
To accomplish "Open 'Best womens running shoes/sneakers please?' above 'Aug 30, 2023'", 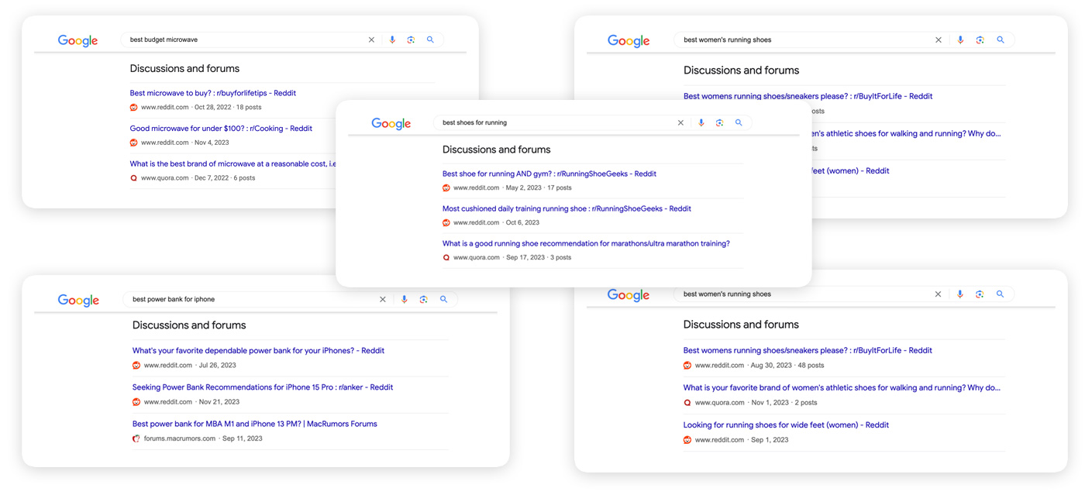I will [808, 351].
